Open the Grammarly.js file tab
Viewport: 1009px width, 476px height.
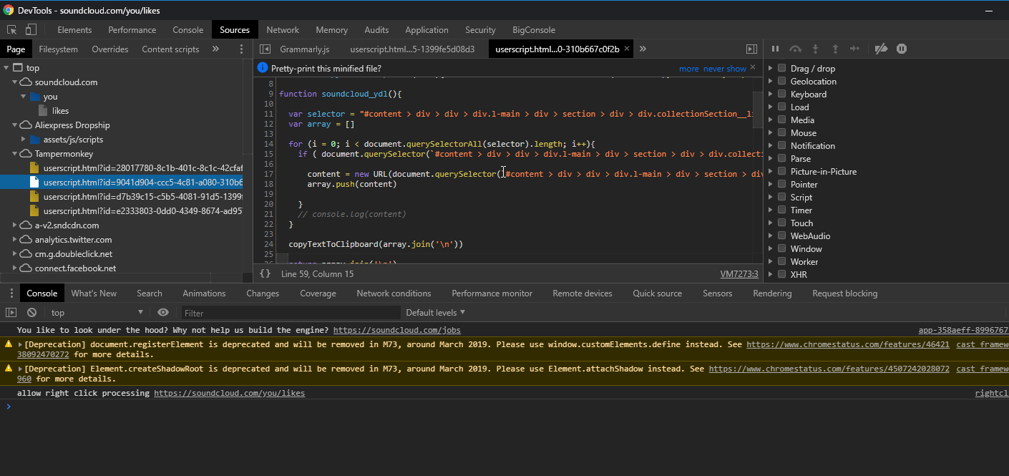[304, 49]
